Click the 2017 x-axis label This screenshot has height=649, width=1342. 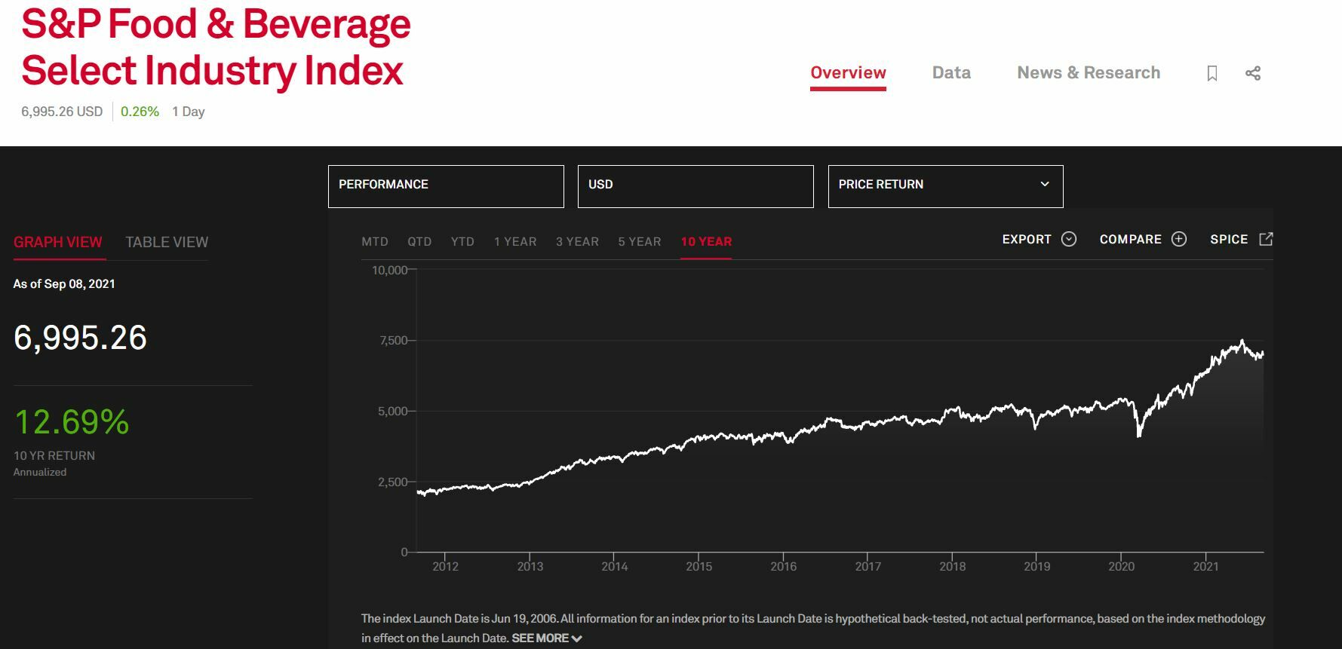click(x=868, y=567)
